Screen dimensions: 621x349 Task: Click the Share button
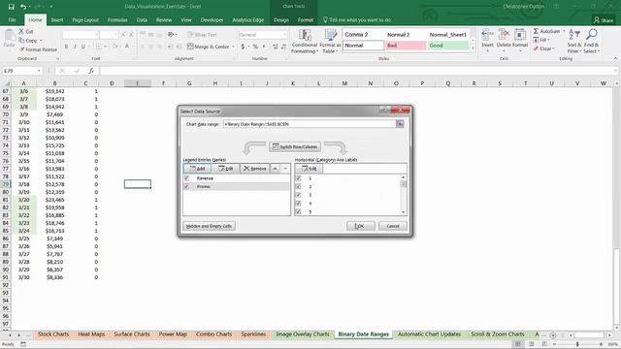point(604,19)
